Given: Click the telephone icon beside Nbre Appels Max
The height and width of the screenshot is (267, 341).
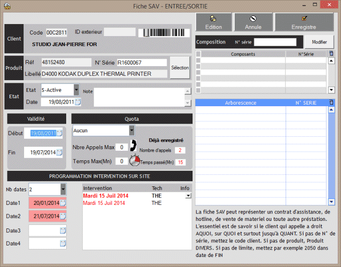Looking at the screenshot, I should (x=133, y=146).
